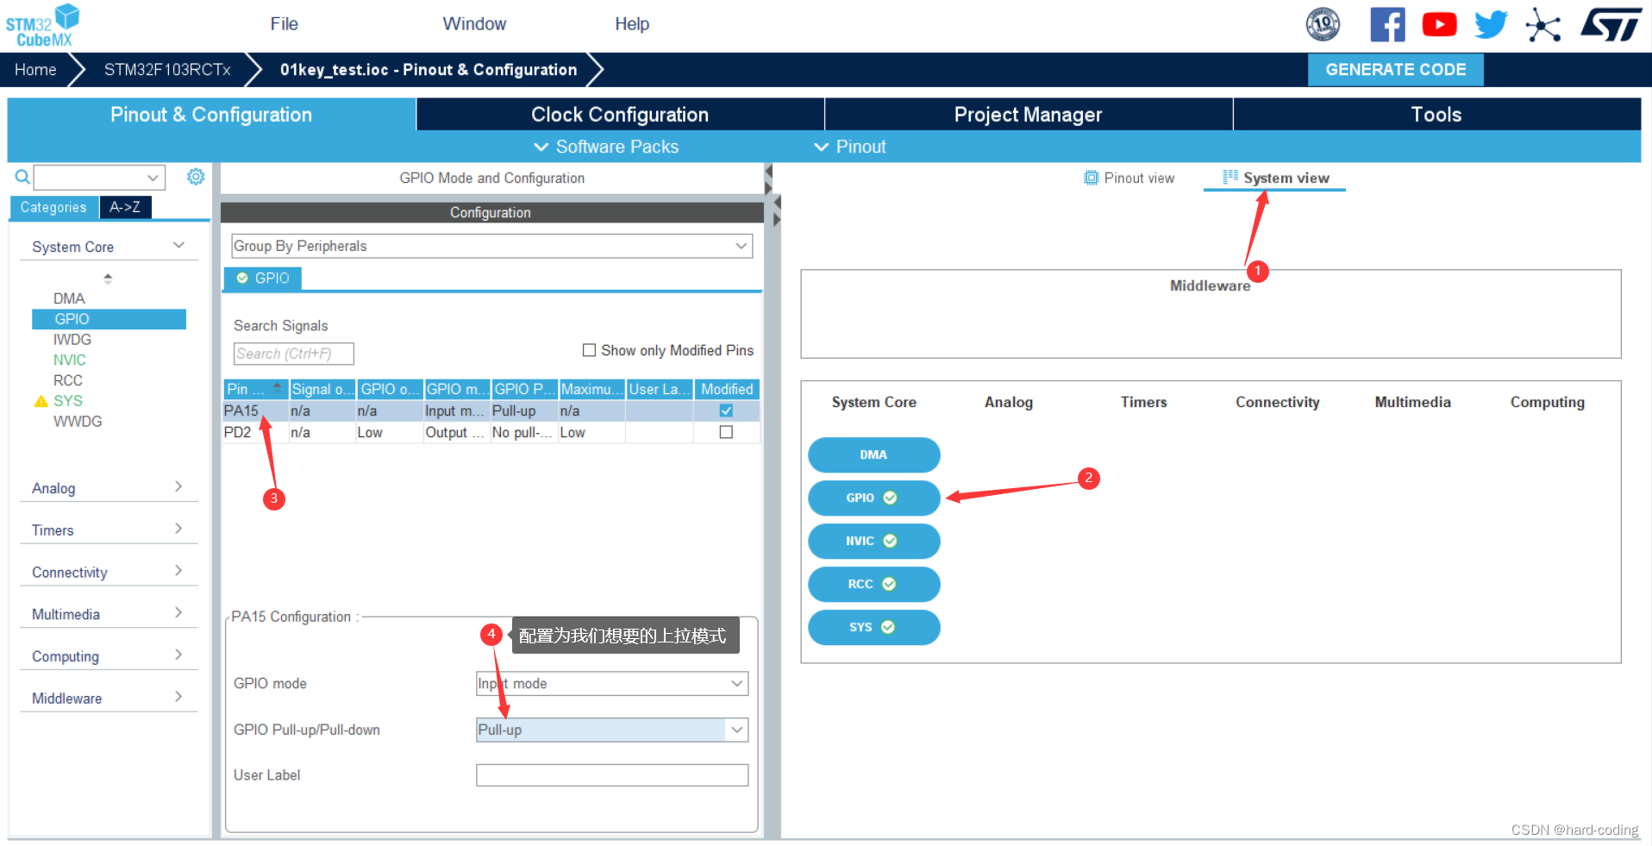Click the ST logo icon

tap(1611, 24)
